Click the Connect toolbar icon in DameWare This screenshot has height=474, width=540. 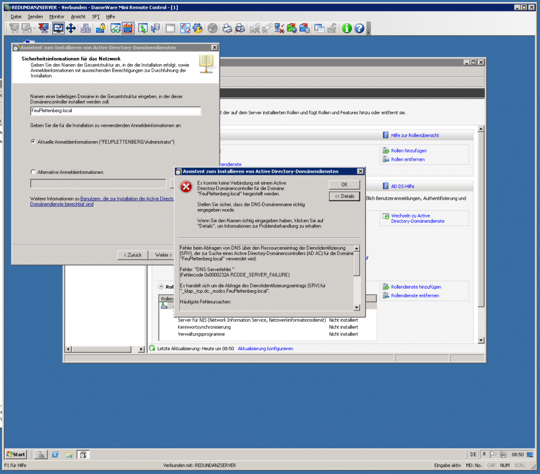pos(14,28)
